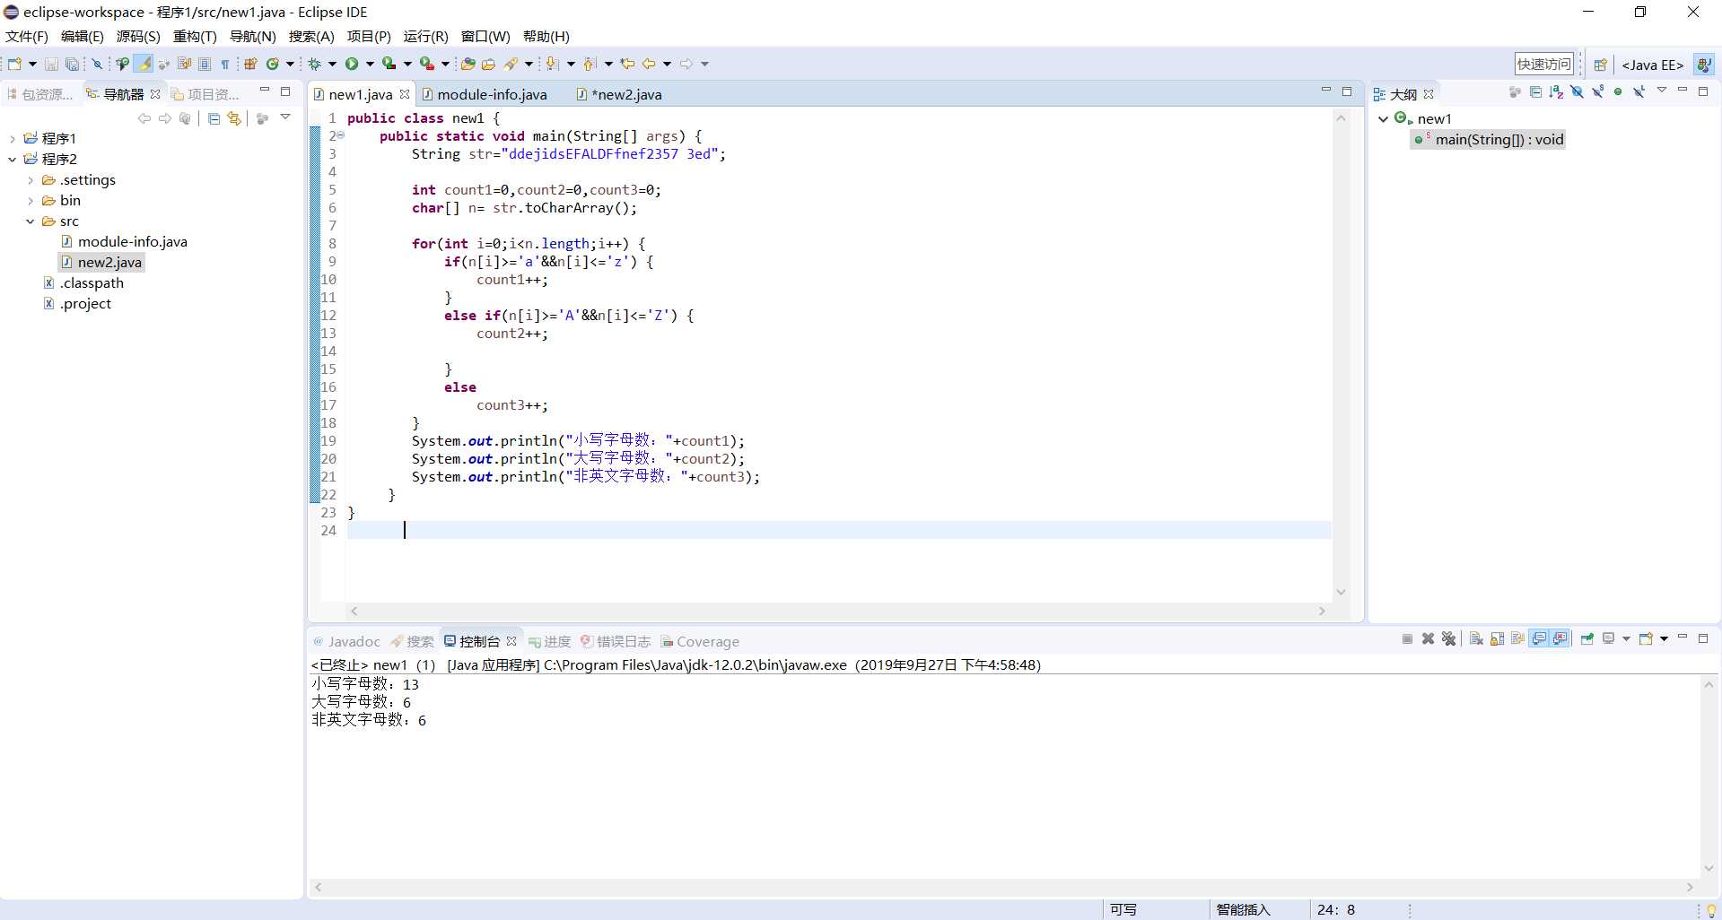Open the New wizard dropdown arrow
1722x920 pixels.
tap(32, 64)
